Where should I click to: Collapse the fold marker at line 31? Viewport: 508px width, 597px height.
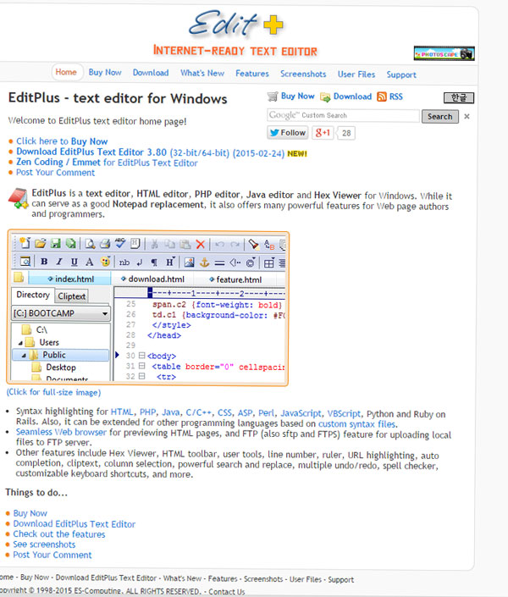(142, 366)
